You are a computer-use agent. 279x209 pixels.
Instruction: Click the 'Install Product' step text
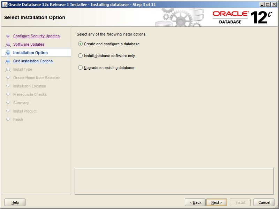click(25, 111)
